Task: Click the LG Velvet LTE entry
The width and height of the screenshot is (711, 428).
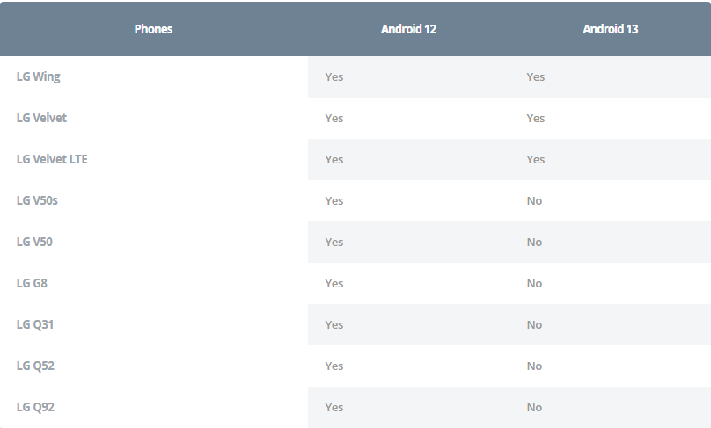Action: point(52,159)
